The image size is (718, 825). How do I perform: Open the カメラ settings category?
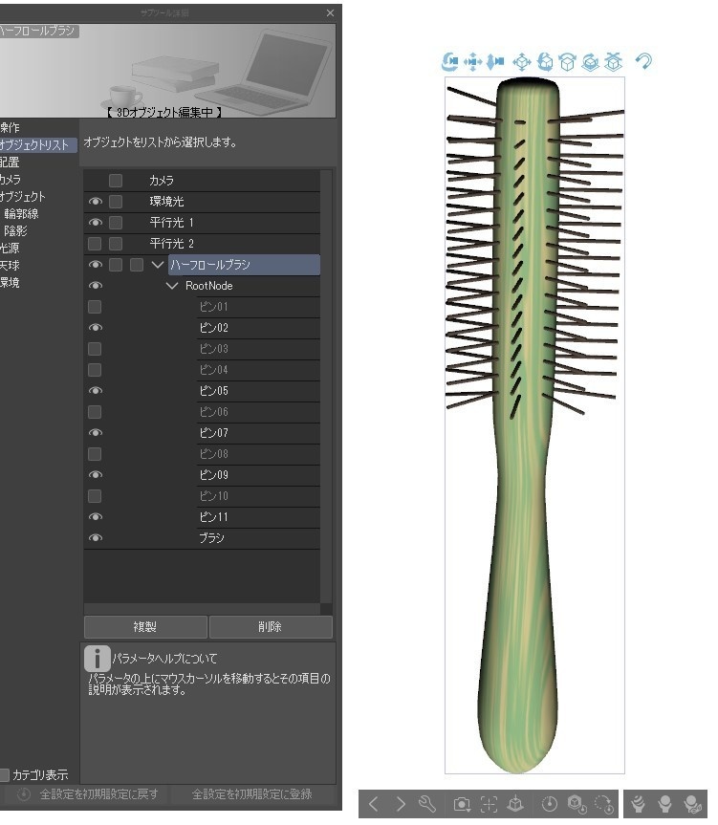click(x=11, y=180)
